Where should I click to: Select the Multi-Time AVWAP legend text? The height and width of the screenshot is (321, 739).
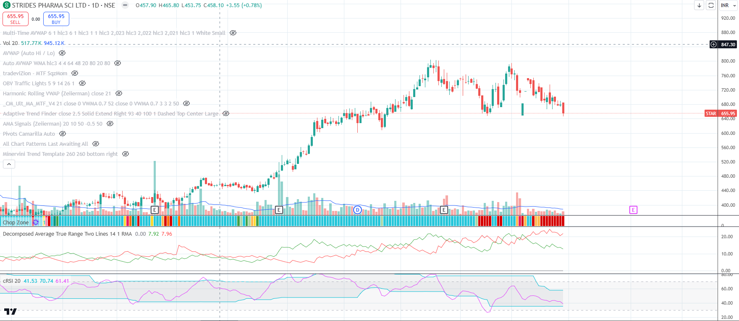tap(114, 33)
